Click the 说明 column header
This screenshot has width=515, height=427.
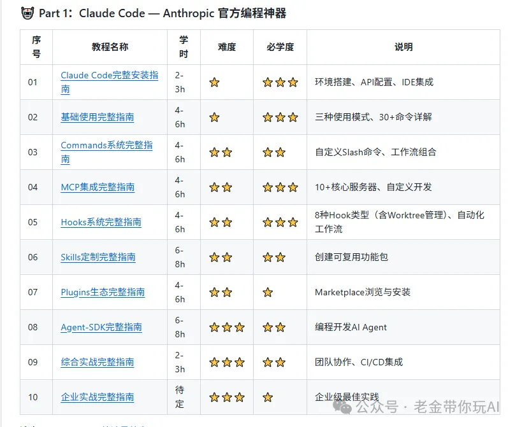pyautogui.click(x=403, y=47)
